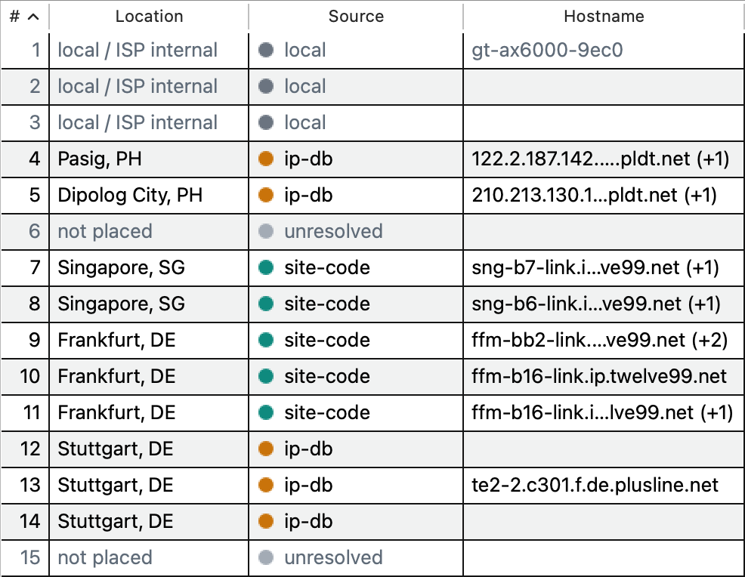Click orange ip-db dot in row 13
Viewport: 745px width, 577px height.
tap(266, 485)
